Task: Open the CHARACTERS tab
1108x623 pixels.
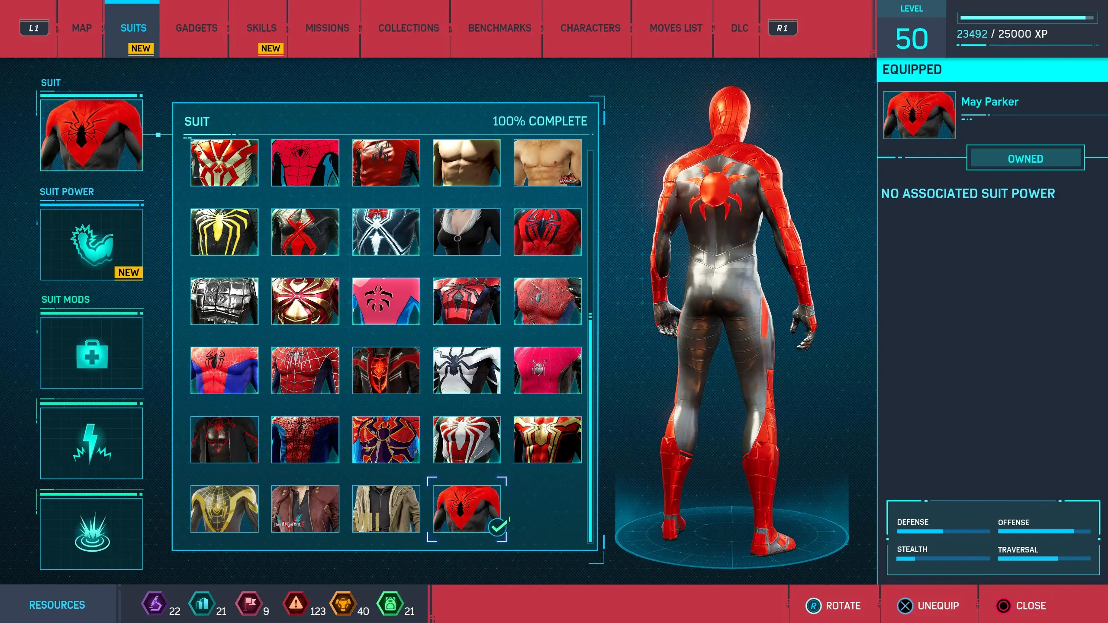Action: point(590,28)
